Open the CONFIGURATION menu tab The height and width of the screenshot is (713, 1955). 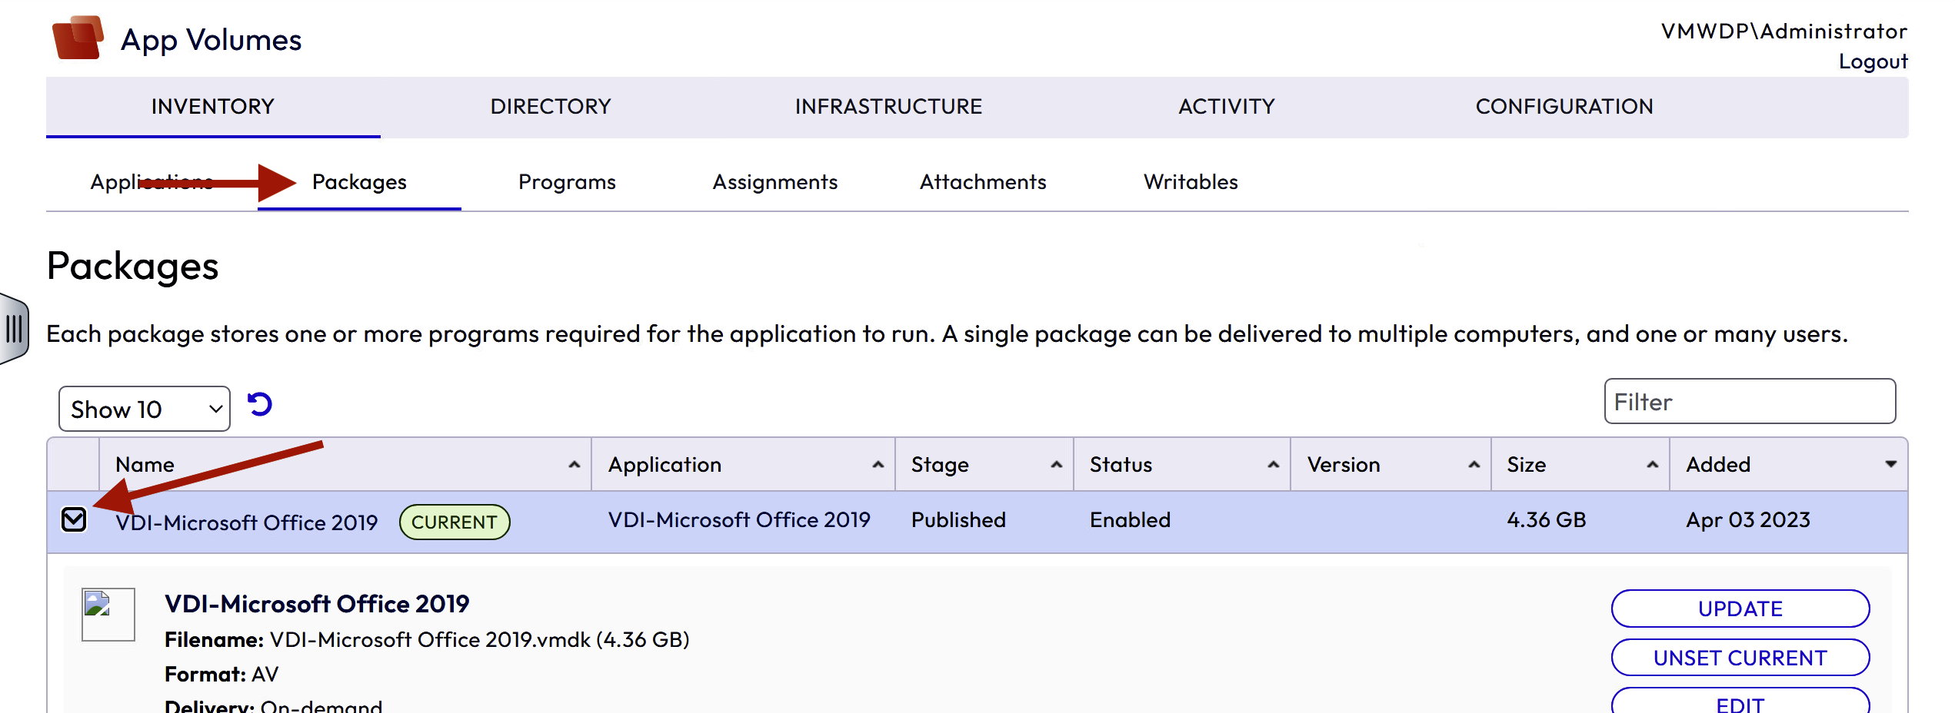coord(1564,107)
